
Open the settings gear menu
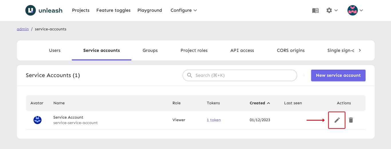coord(329,10)
